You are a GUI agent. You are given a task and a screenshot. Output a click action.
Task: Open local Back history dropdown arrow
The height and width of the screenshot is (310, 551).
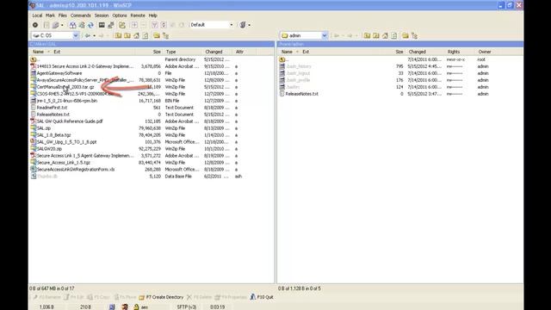(x=94, y=35)
